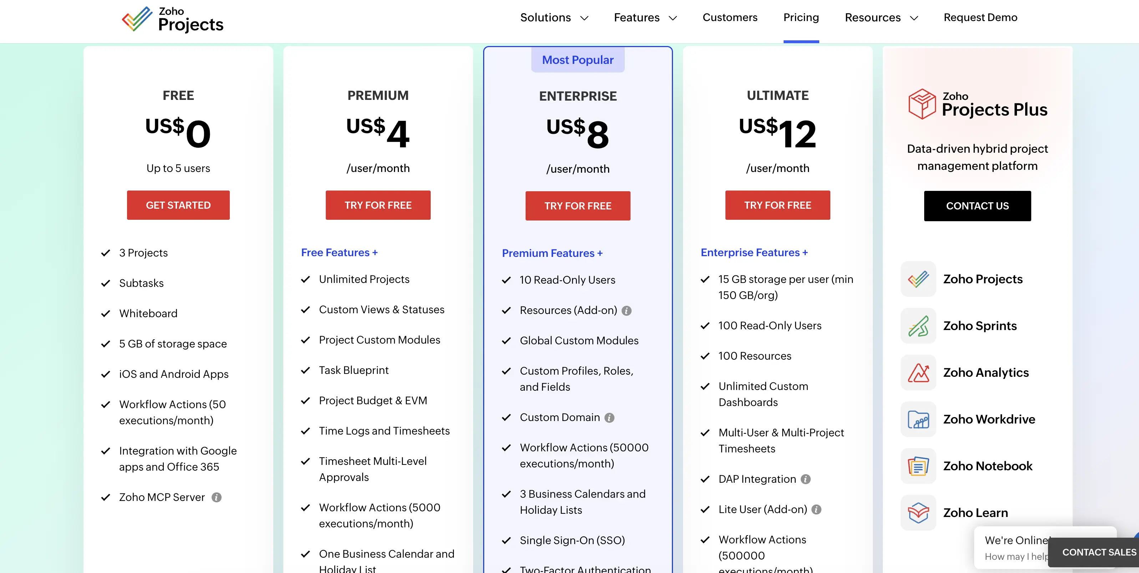Open the Zoho Learn app icon
The width and height of the screenshot is (1139, 573).
point(918,513)
